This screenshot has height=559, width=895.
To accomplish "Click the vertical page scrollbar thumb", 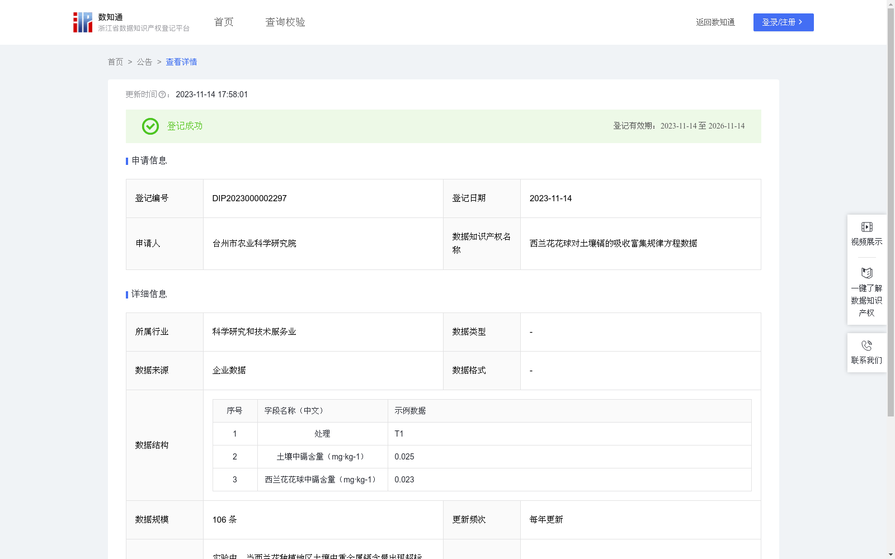I will click(x=891, y=212).
